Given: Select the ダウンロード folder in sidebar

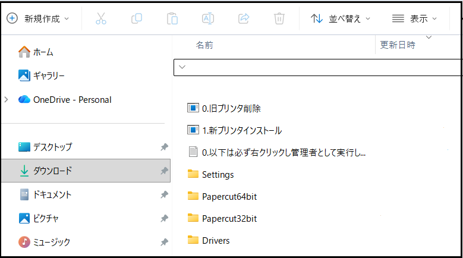Looking at the screenshot, I should click(86, 171).
